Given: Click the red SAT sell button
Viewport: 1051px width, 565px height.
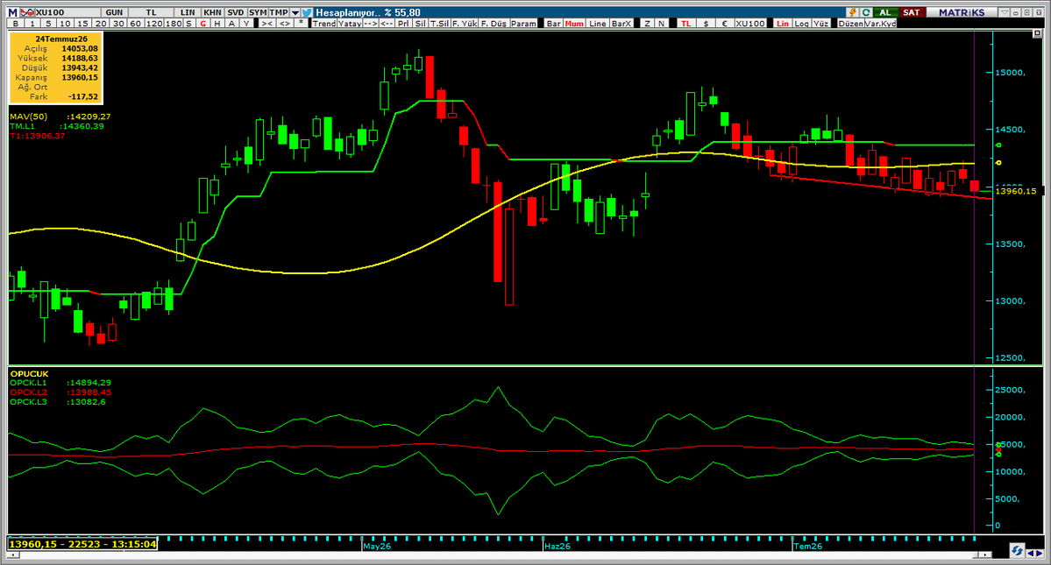Looking at the screenshot, I should (912, 12).
